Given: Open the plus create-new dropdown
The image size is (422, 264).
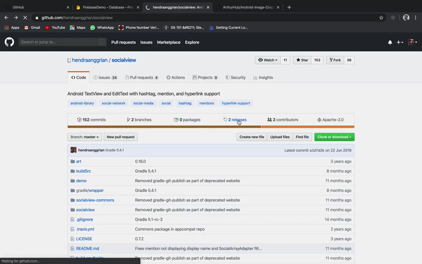Looking at the screenshot, I should coord(399,42).
